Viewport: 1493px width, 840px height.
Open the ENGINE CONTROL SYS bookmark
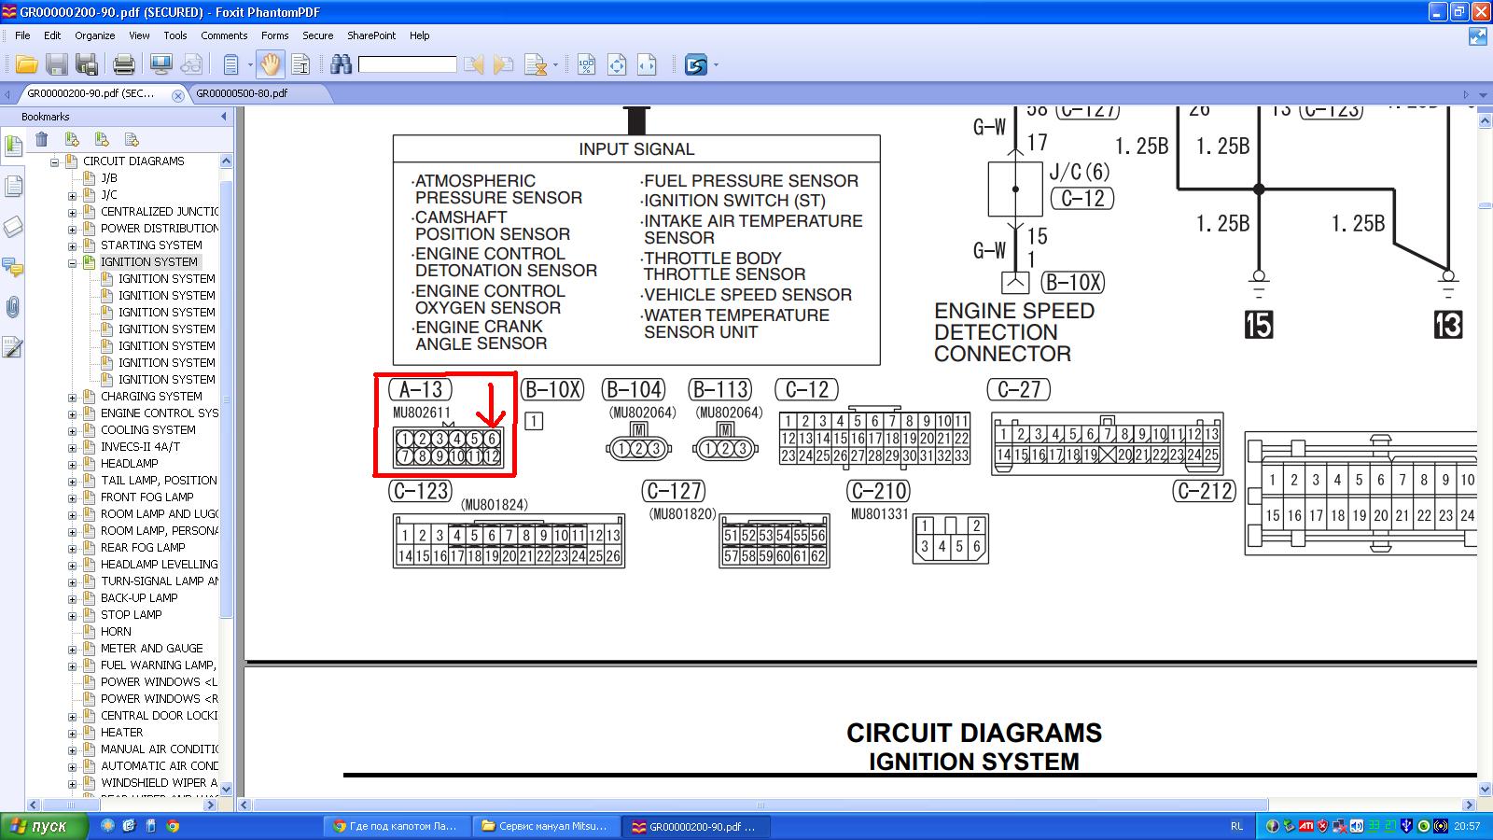tap(159, 413)
